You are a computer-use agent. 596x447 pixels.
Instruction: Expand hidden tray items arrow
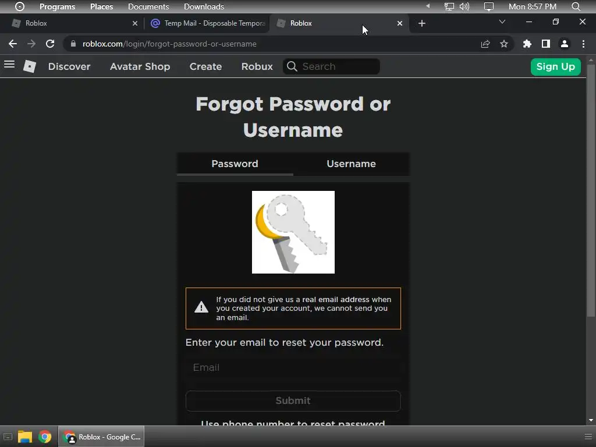[x=428, y=6]
